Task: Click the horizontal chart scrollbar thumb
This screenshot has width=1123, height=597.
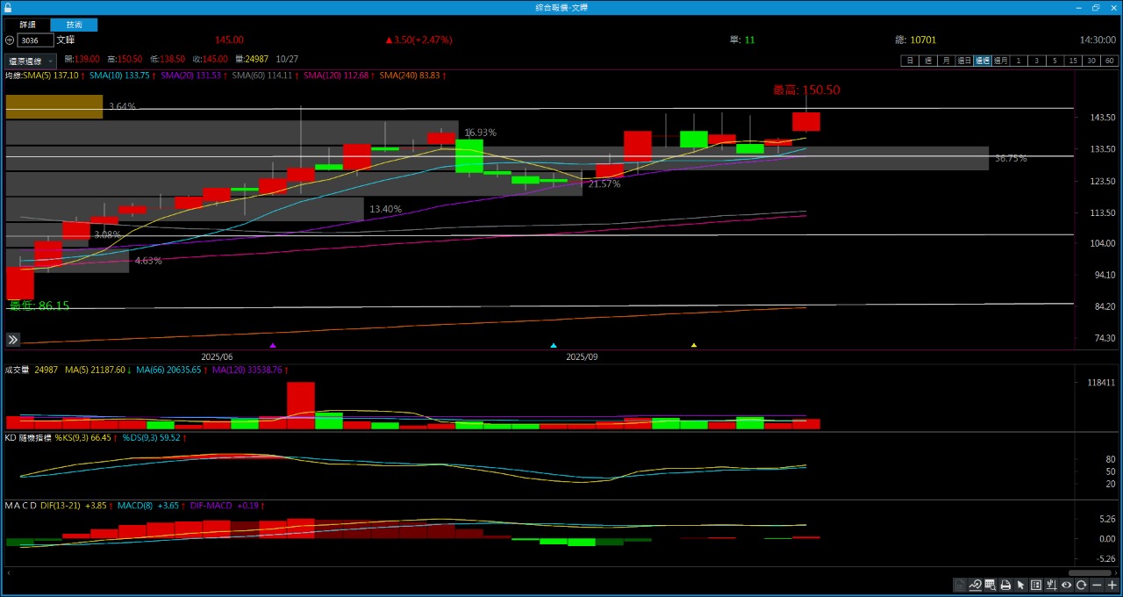Action: point(1090,572)
